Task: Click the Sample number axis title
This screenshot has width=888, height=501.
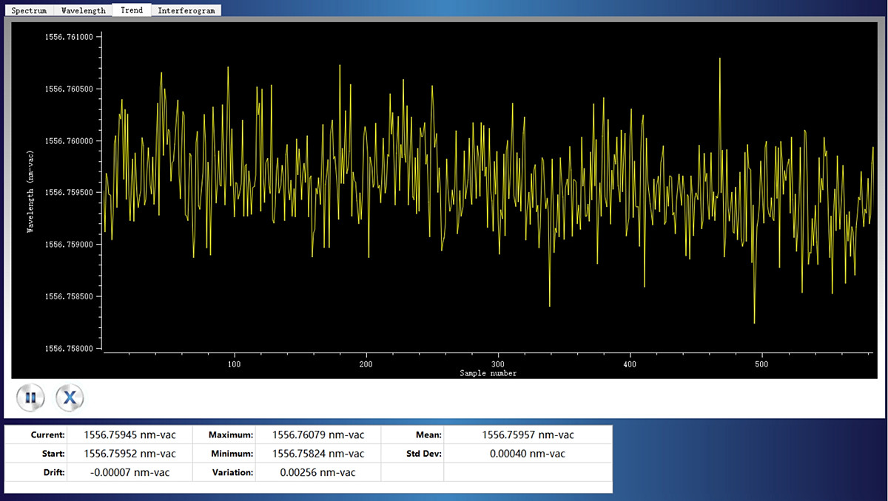Action: coord(488,373)
